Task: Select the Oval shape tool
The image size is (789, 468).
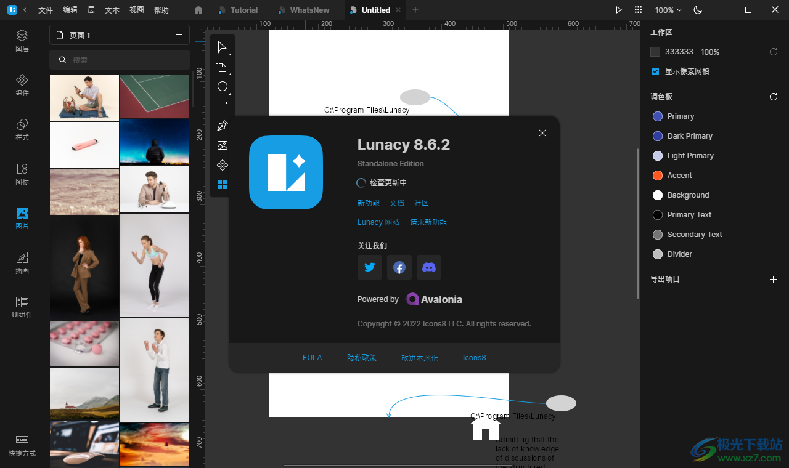Action: tap(222, 86)
